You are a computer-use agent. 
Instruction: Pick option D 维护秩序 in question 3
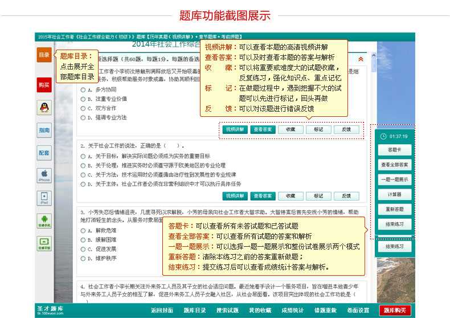click(x=83, y=258)
